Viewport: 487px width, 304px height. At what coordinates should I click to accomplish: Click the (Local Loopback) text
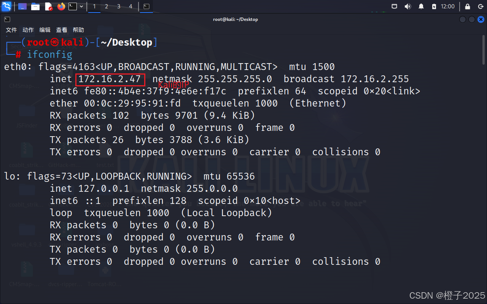[x=226, y=213]
